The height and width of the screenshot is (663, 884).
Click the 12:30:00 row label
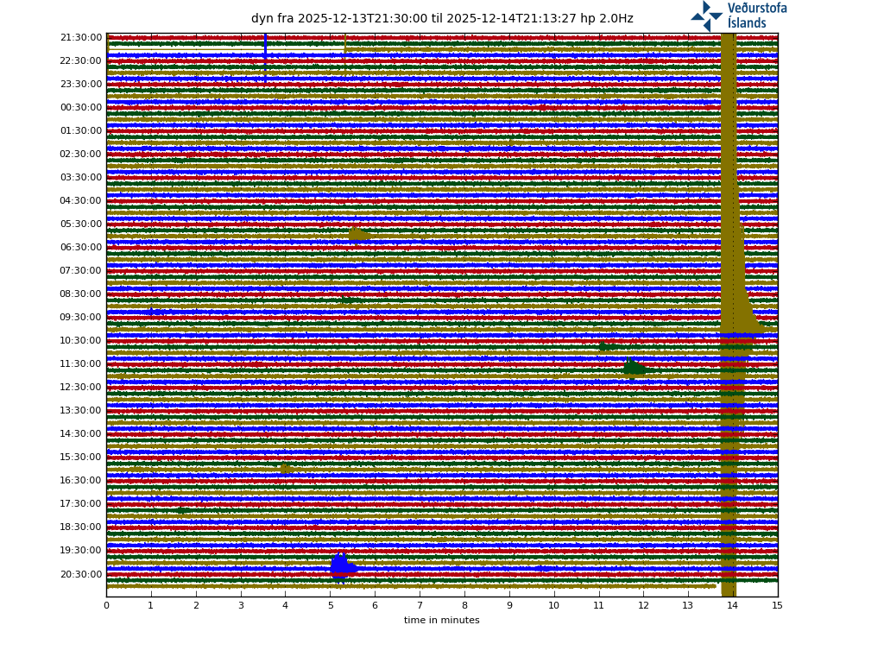click(81, 388)
